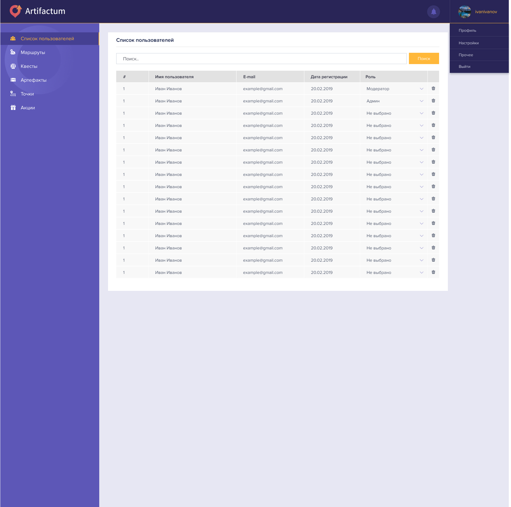
Task: Click the Список пользователей panel heading
Action: pyautogui.click(x=145, y=40)
